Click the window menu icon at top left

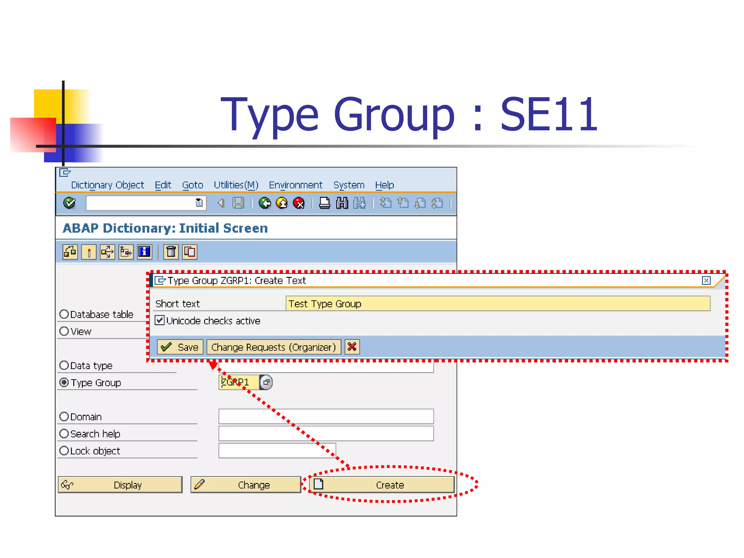coord(65,173)
